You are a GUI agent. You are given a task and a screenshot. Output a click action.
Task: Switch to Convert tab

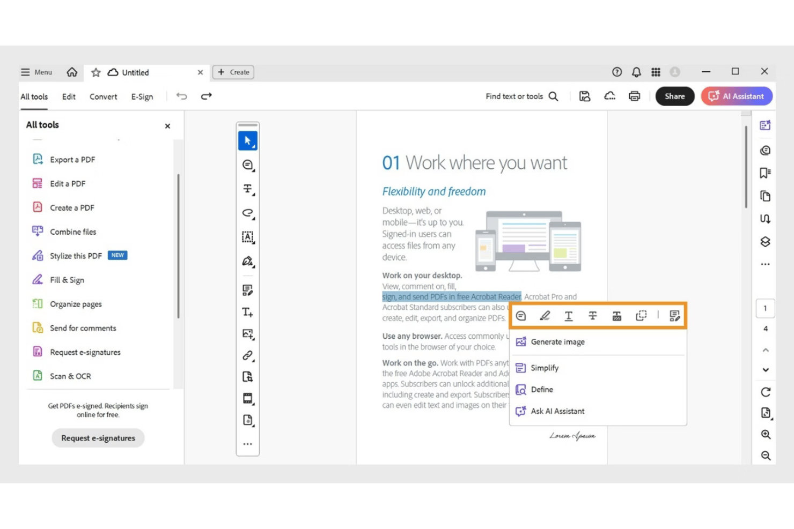point(103,96)
